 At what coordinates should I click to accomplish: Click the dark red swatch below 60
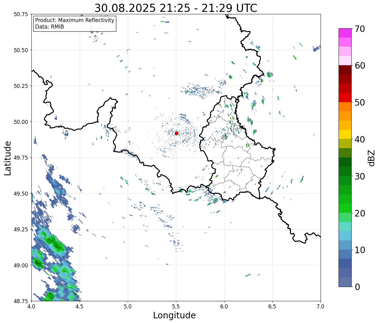[345, 70]
